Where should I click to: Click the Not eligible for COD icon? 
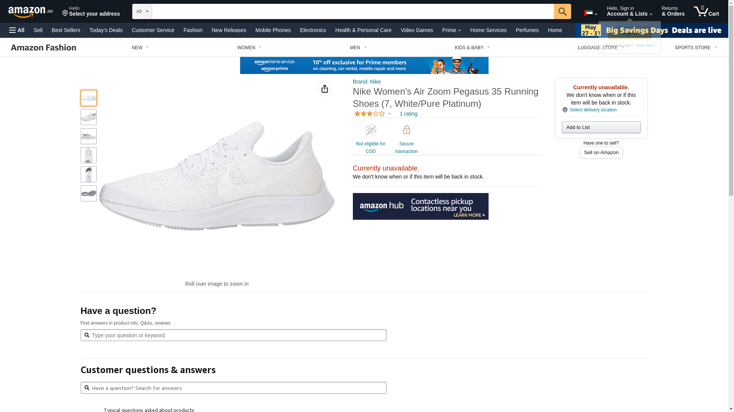(x=370, y=130)
